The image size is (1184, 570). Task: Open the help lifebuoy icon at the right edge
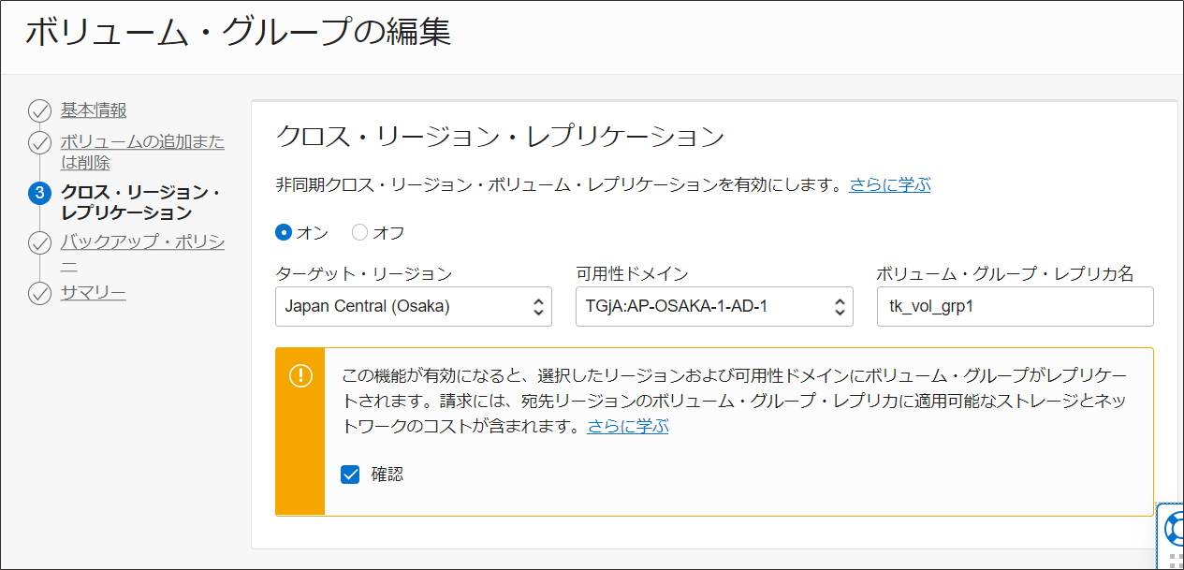coord(1174,529)
